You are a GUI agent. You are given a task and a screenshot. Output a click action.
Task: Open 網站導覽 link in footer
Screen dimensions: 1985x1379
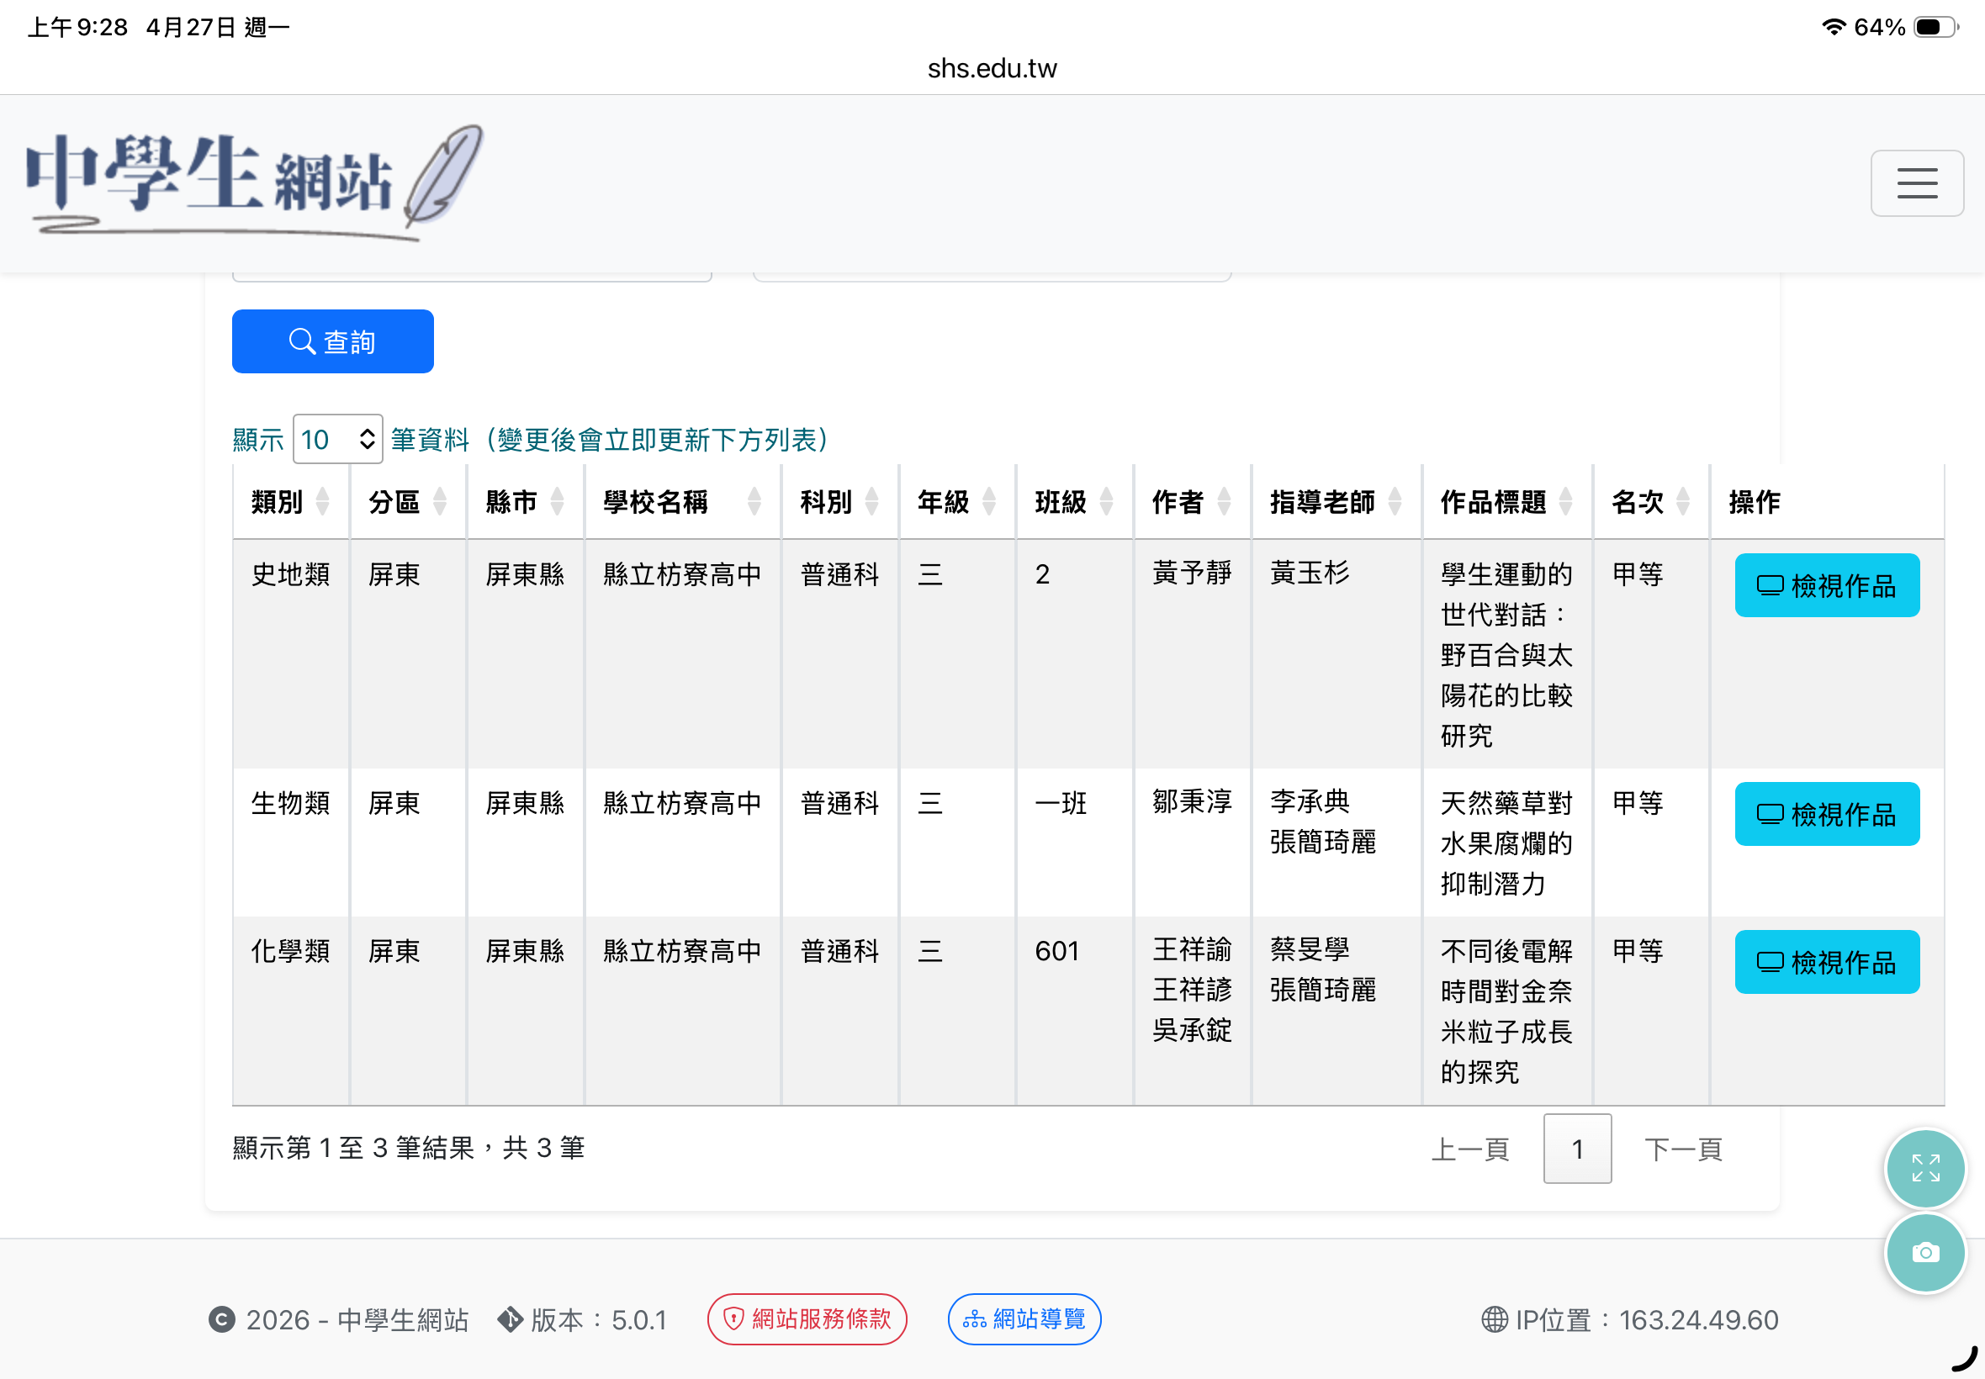(x=1024, y=1318)
